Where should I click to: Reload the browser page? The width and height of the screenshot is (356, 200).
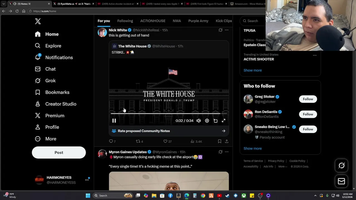17,11
